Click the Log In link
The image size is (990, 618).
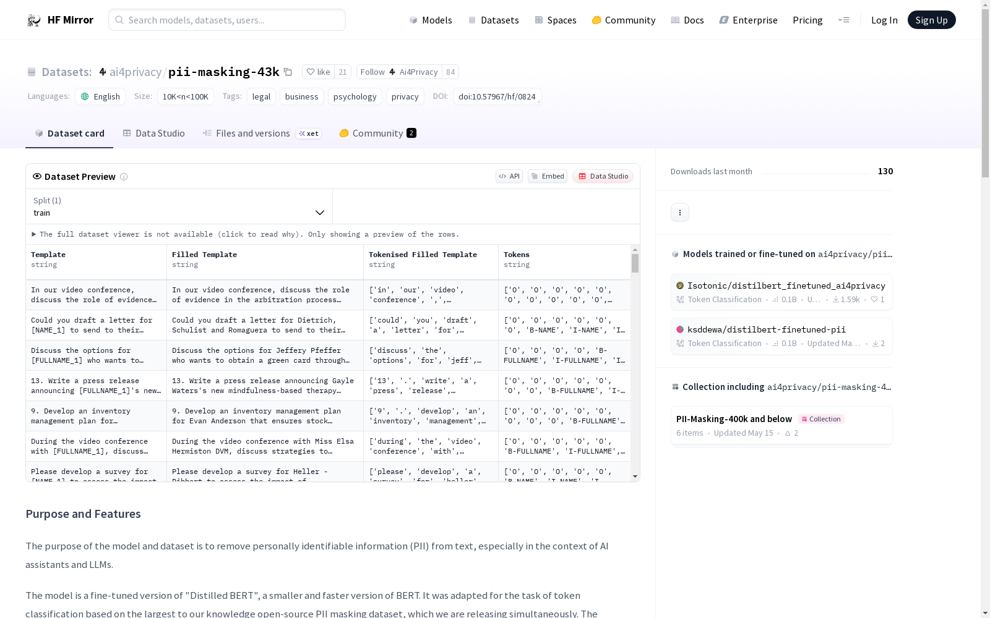884,20
